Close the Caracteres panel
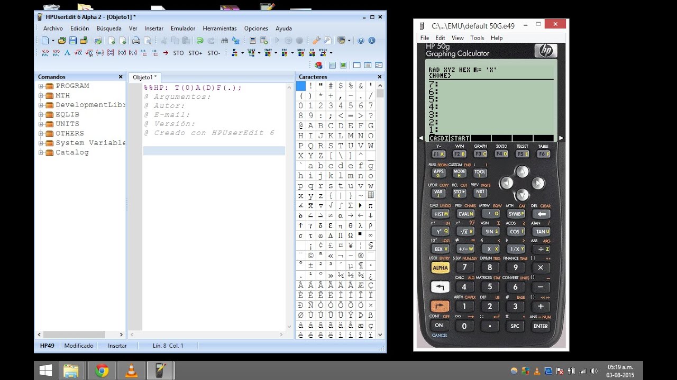The width and height of the screenshot is (677, 380). (379, 77)
